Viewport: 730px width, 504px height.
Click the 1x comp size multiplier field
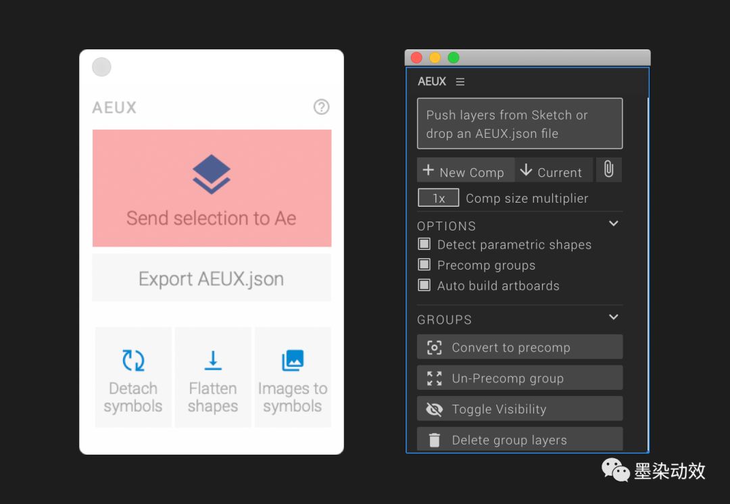439,198
